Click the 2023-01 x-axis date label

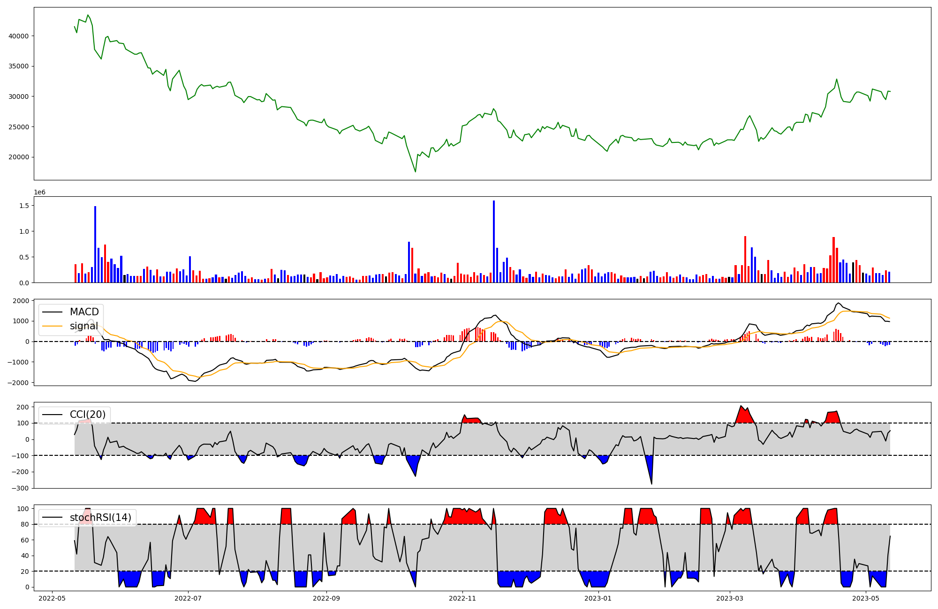pyautogui.click(x=598, y=598)
